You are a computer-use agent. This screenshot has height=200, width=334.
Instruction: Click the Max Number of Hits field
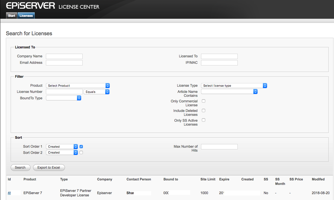point(219,147)
